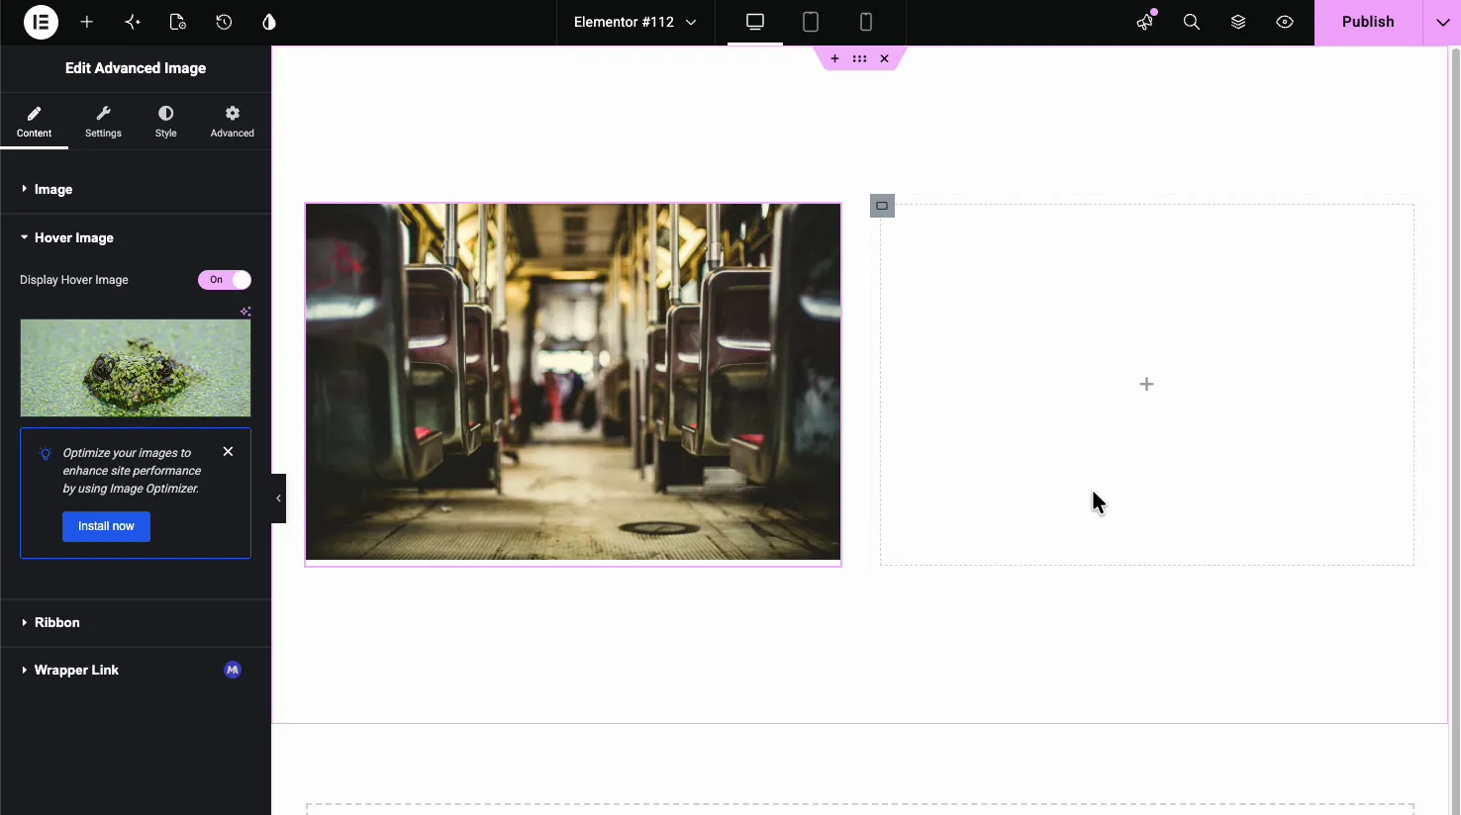The image size is (1461, 815).
Task: Open the What's New megaphone icon
Action: 1145,22
